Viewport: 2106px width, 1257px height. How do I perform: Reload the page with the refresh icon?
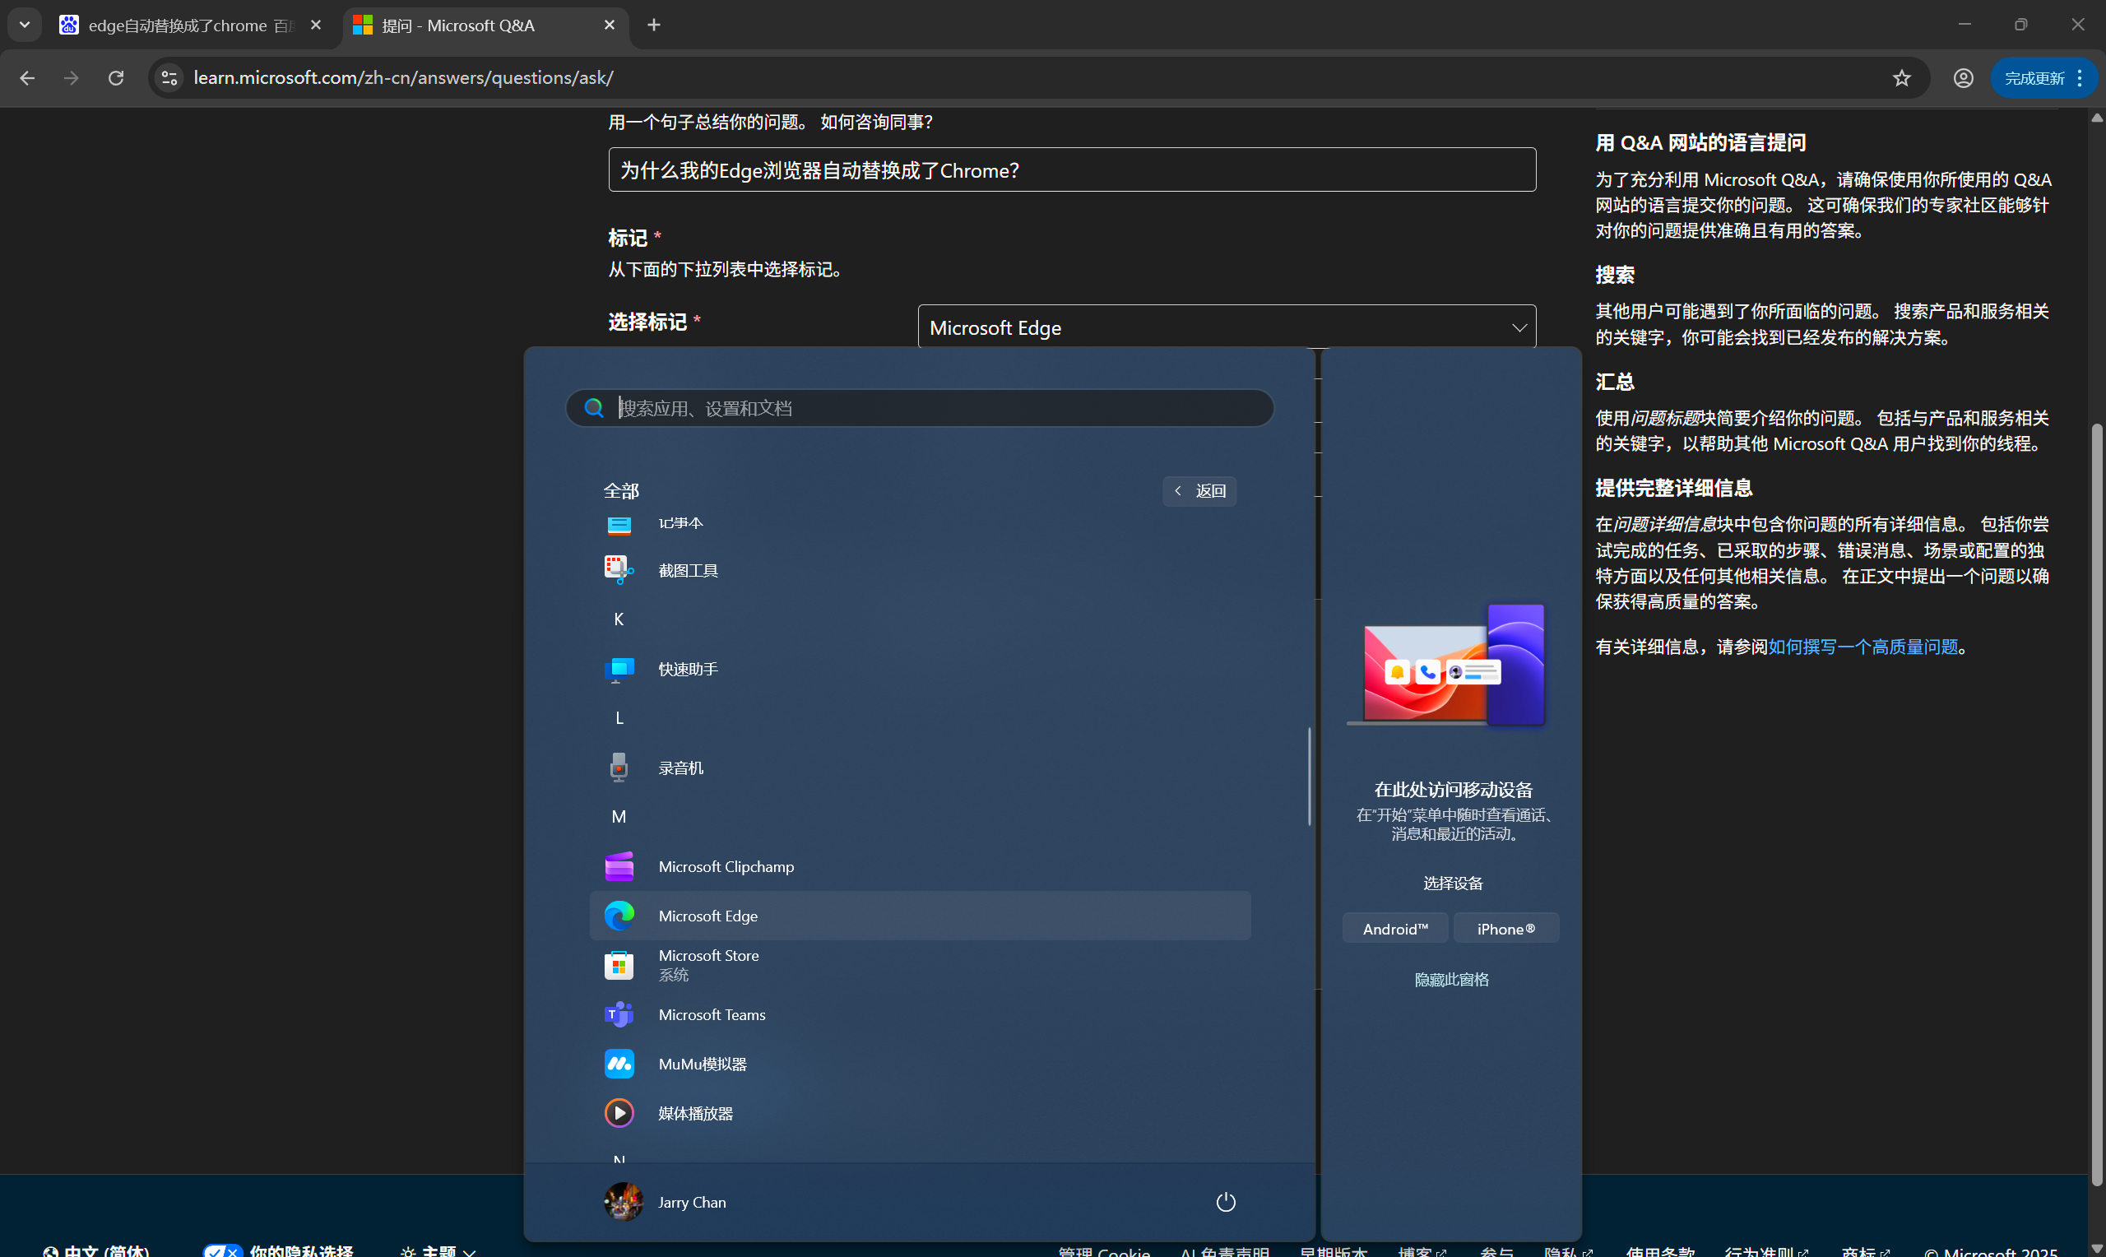116,77
